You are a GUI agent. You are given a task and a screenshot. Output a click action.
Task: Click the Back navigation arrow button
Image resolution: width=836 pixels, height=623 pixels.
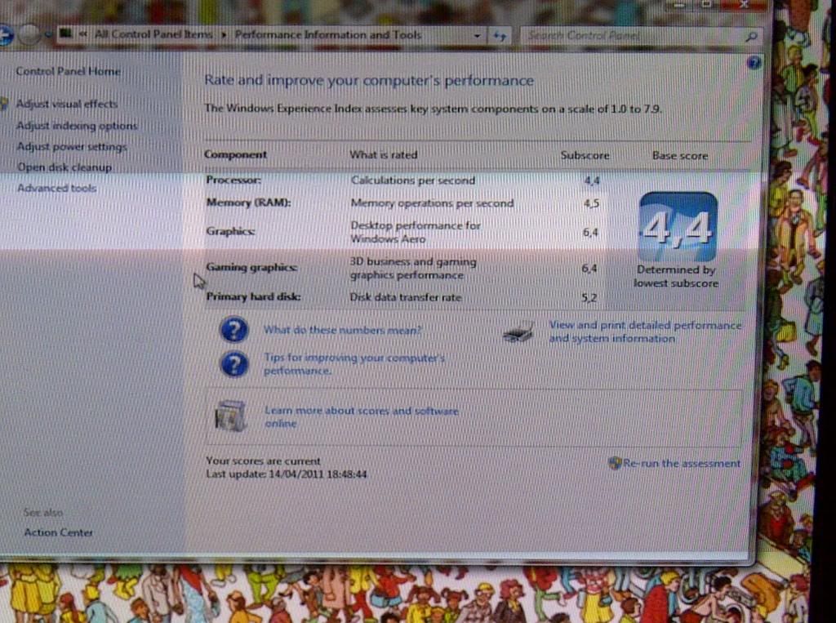[6, 35]
